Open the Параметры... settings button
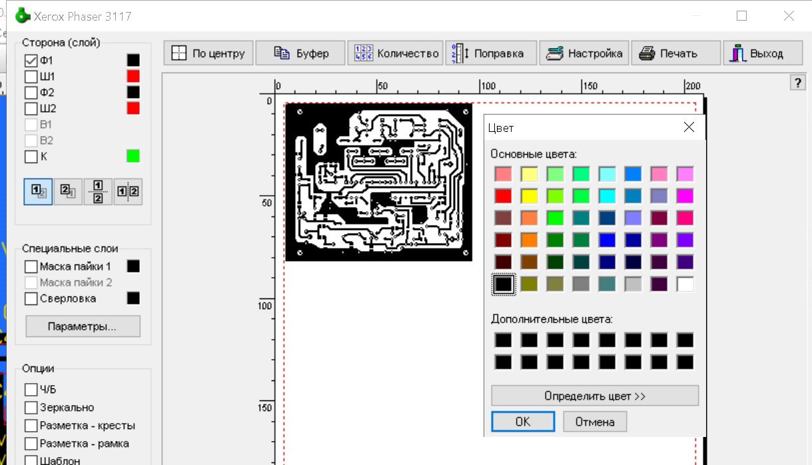Screen dimensions: 812x465 point(83,326)
